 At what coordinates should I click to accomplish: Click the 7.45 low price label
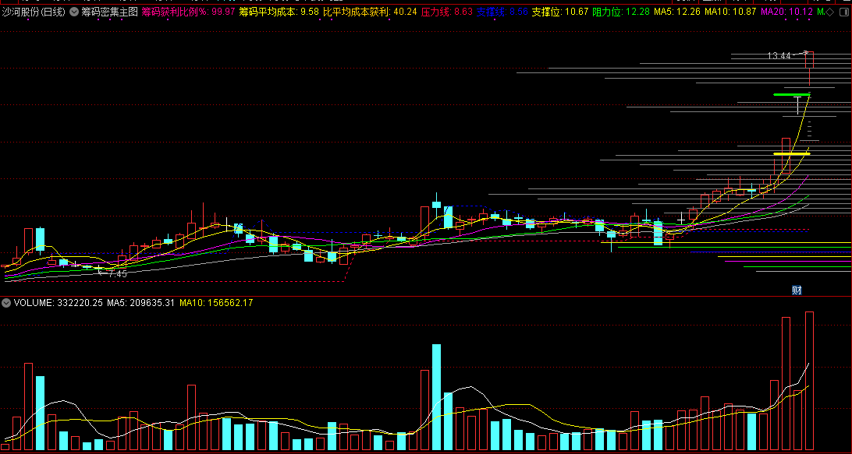[x=117, y=274]
